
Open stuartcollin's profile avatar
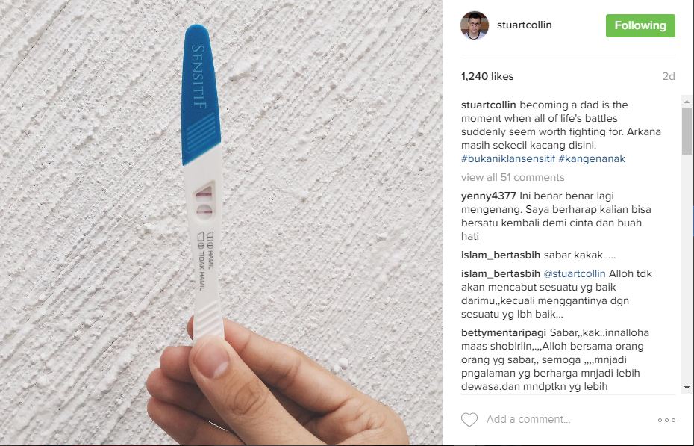point(475,25)
